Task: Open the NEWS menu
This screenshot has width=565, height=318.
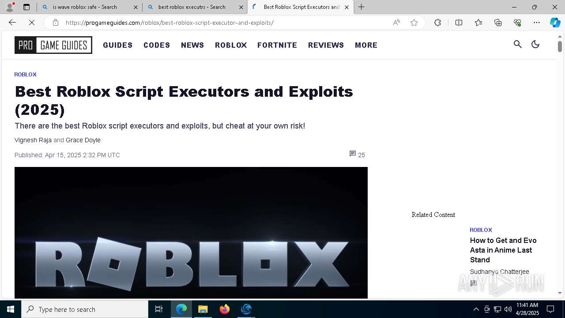Action: coord(192,45)
